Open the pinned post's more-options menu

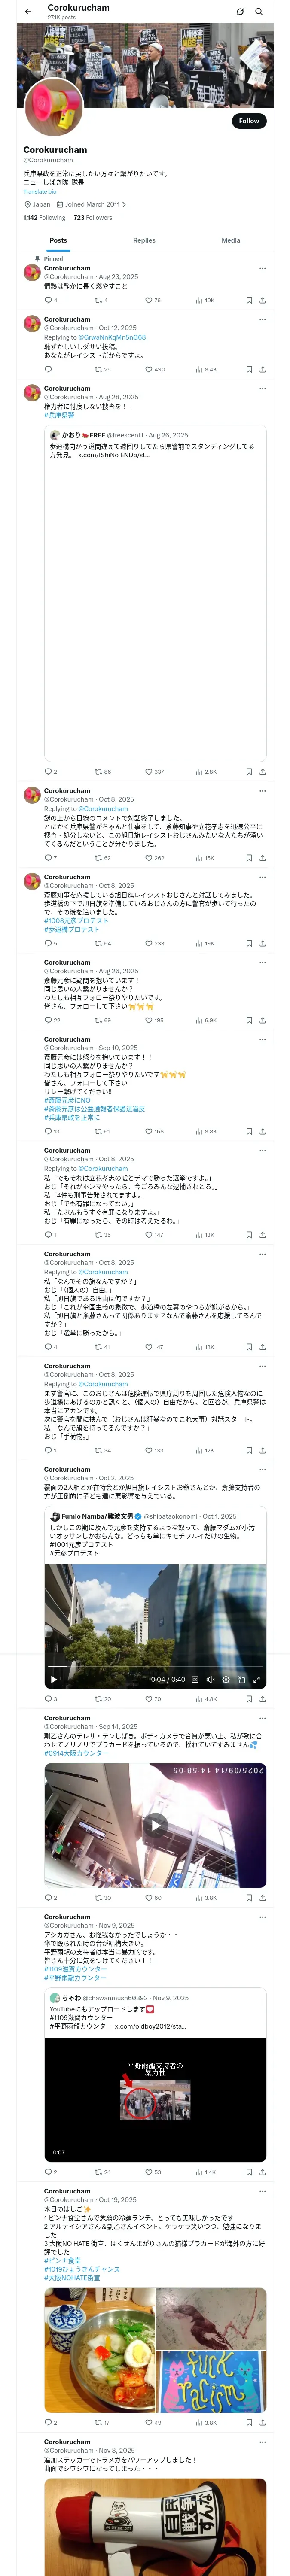click(x=262, y=268)
